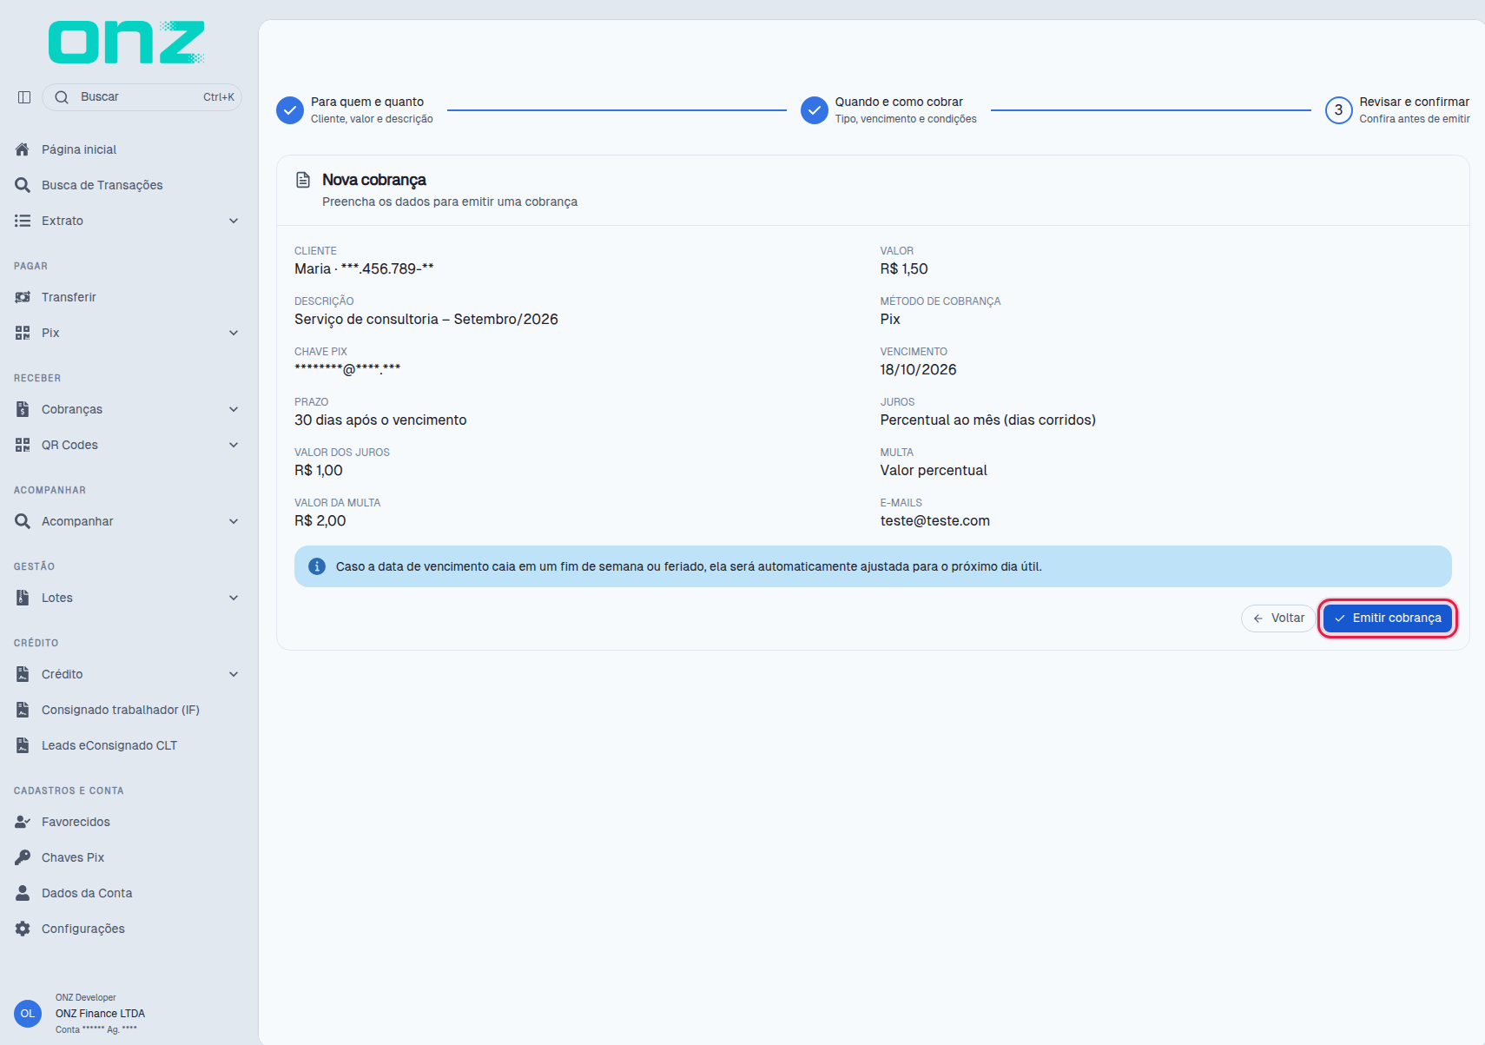The width and height of the screenshot is (1485, 1045).
Task: Click the Transferir money icon
Action: coord(23,297)
